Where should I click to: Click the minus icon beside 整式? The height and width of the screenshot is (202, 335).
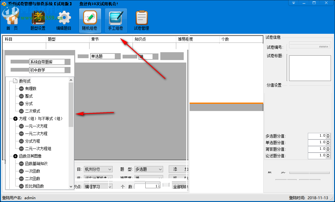pos(21,96)
